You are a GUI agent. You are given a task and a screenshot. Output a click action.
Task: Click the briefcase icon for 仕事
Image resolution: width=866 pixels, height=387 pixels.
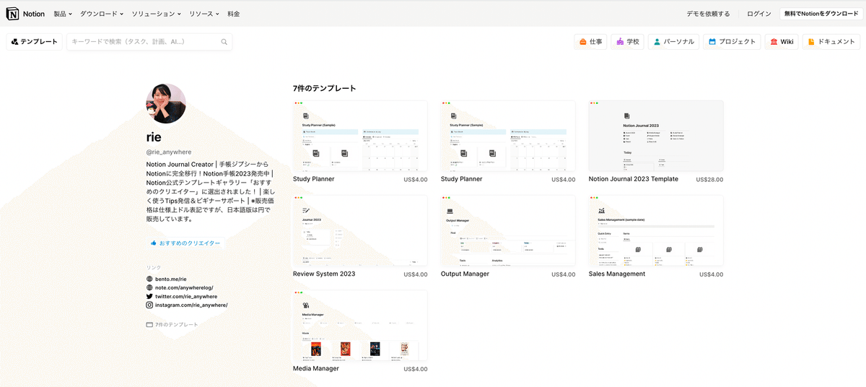(x=582, y=42)
